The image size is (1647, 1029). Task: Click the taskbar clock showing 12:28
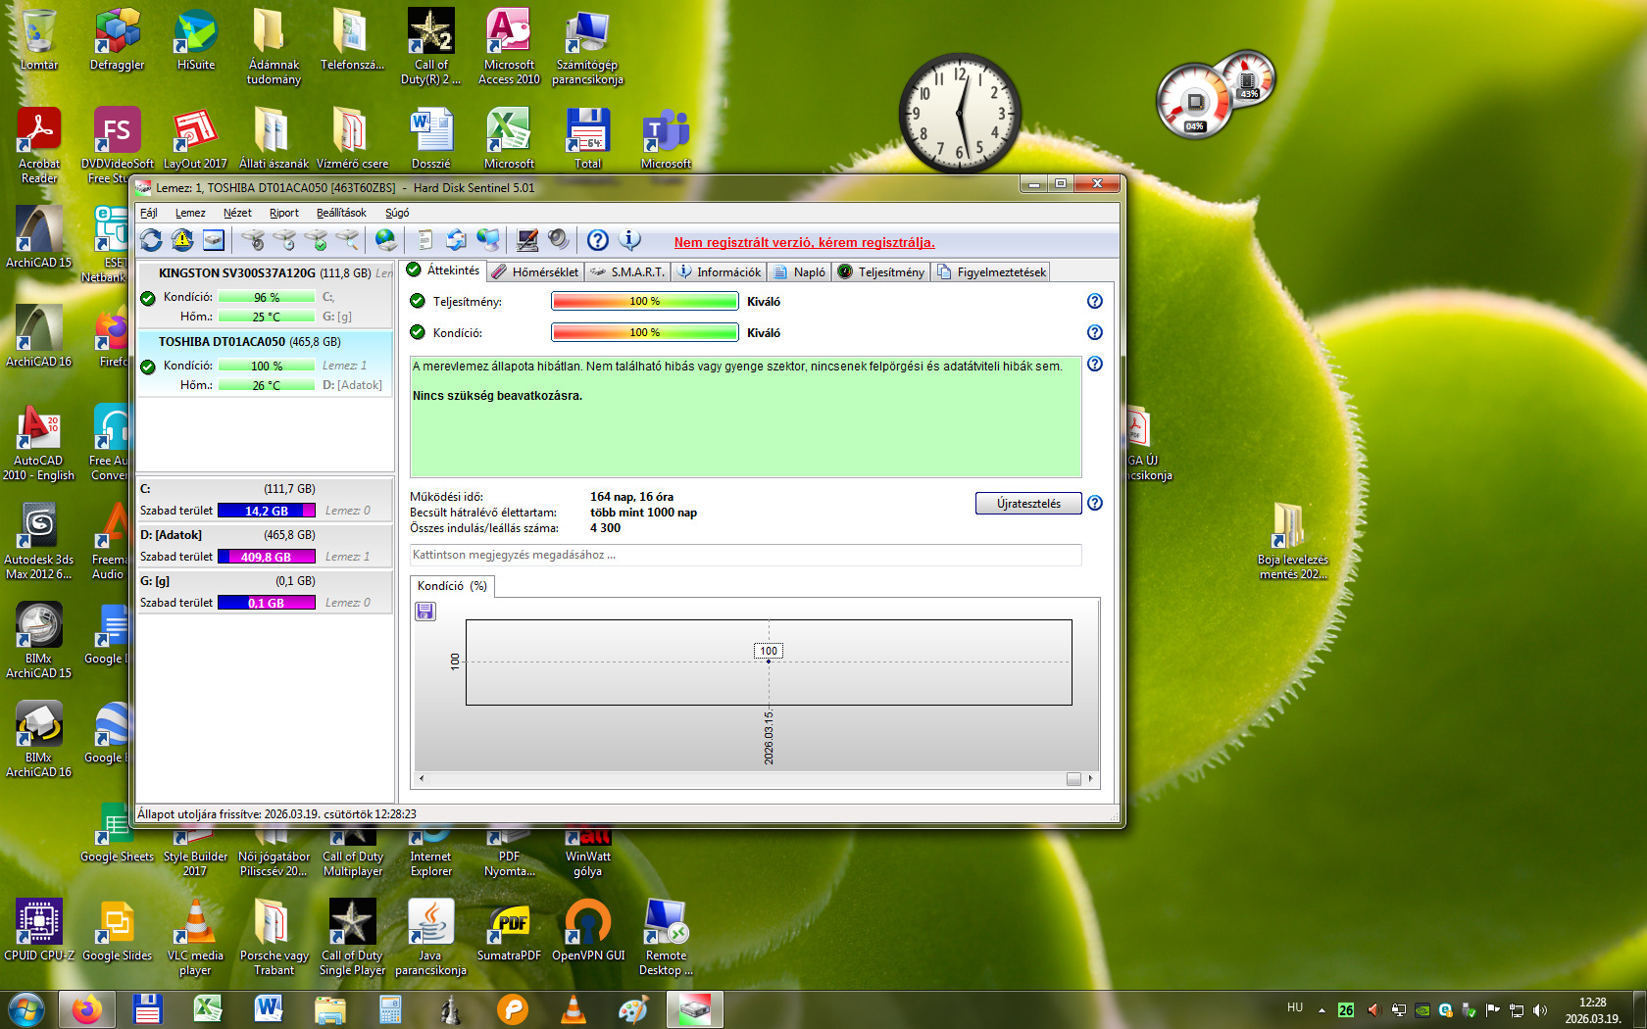1592,1010
